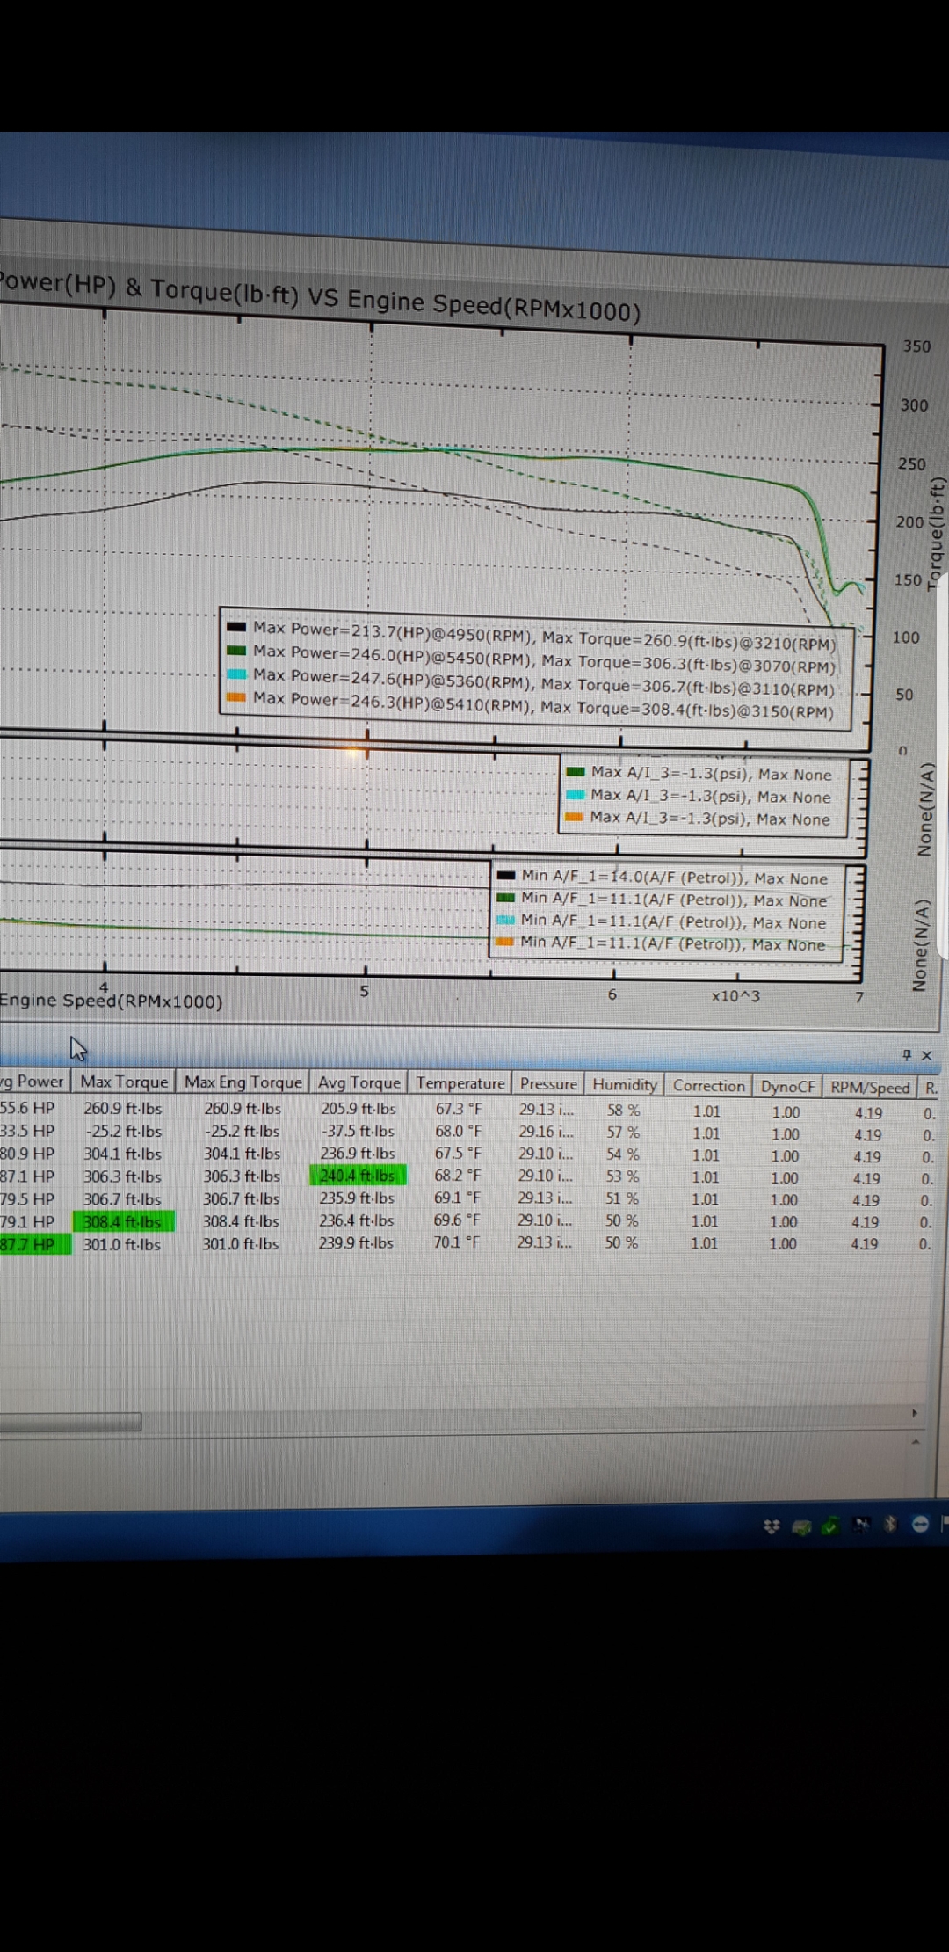
Task: Select the row with 67.3 °F temperature
Action: point(458,1109)
